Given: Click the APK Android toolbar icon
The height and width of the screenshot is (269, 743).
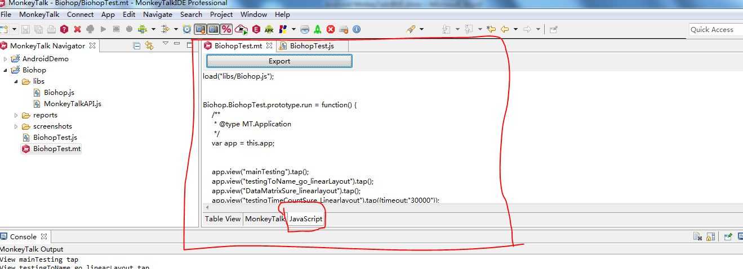Looking at the screenshot, I should [269, 29].
